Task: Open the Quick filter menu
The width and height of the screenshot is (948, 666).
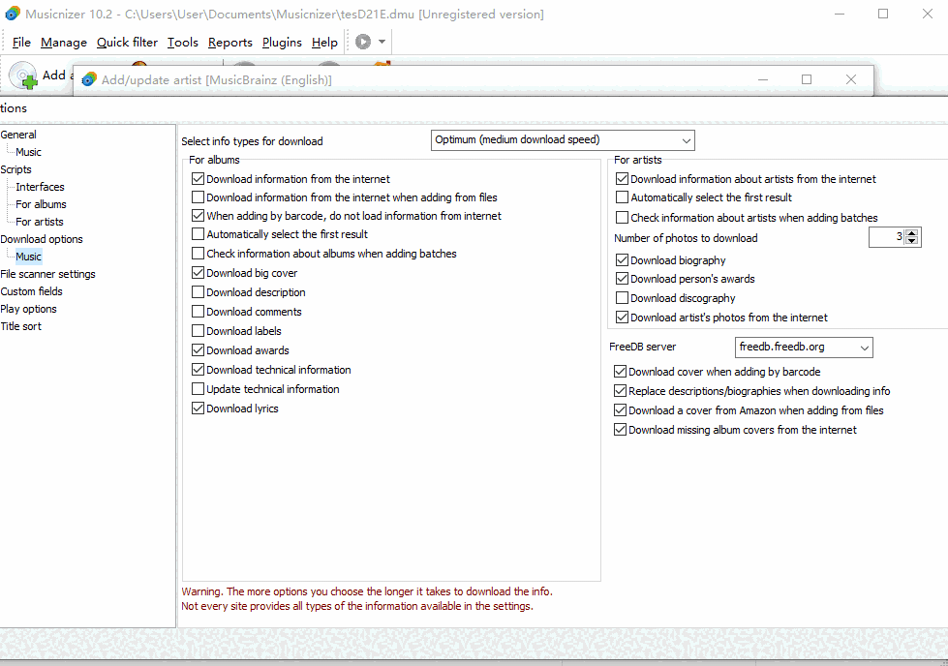Action: click(127, 43)
